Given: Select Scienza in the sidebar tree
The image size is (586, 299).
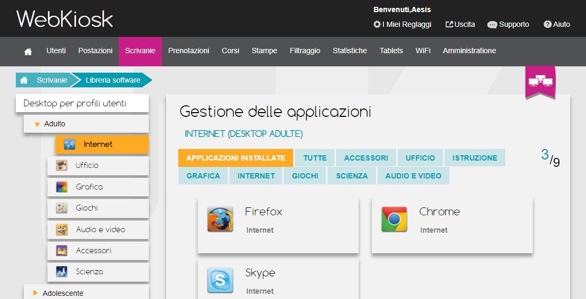Looking at the screenshot, I should (x=98, y=272).
